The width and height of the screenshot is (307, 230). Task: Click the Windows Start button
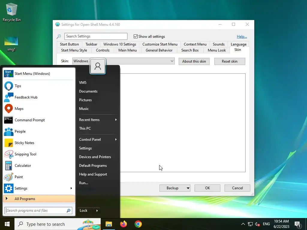7,224
